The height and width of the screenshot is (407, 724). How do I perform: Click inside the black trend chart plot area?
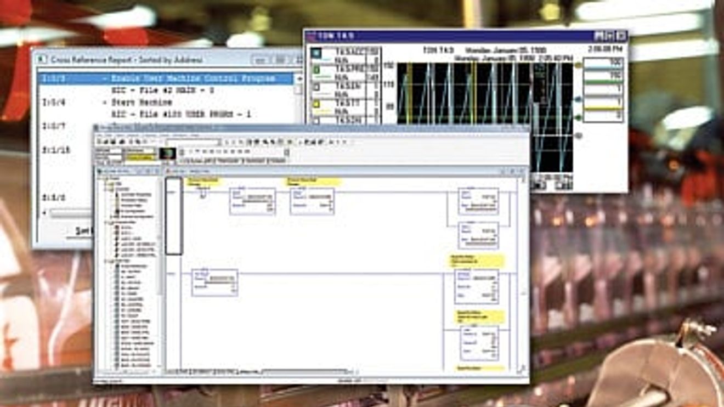point(485,117)
